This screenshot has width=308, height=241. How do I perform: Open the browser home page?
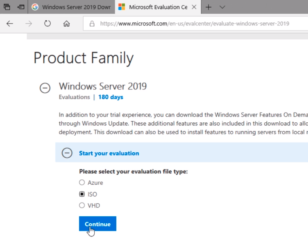tap(66, 23)
